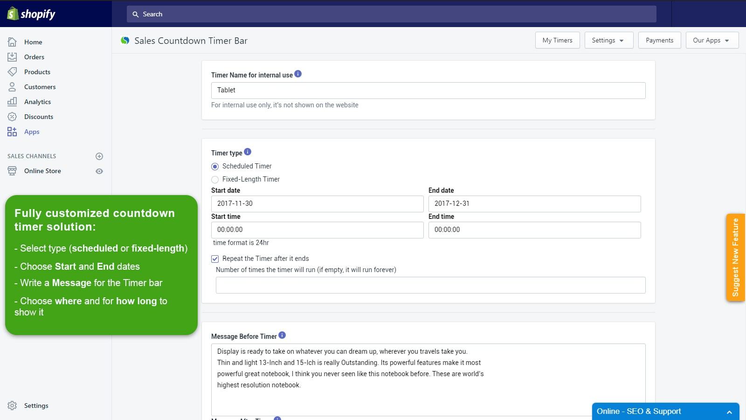Open the Customers menu item
This screenshot has width=746, height=420.
click(40, 87)
